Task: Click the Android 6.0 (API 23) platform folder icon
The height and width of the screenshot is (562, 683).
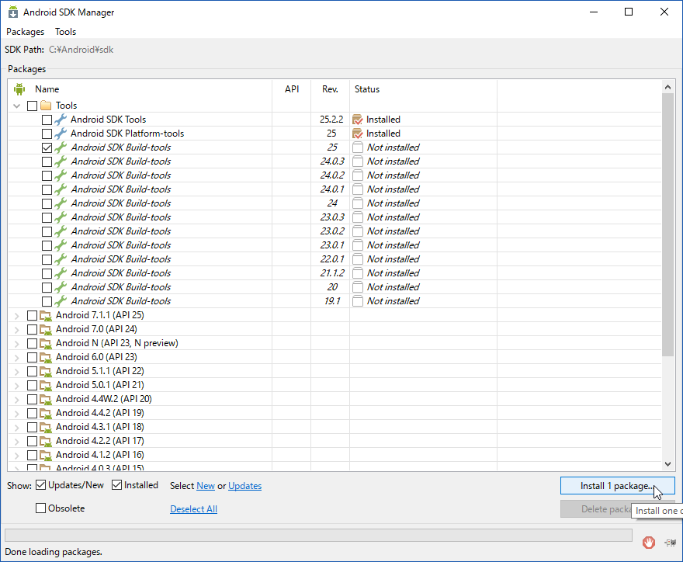Action: (x=46, y=357)
